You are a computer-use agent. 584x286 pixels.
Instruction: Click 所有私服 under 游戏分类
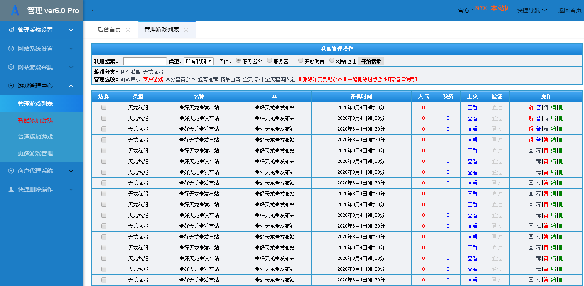(131, 72)
